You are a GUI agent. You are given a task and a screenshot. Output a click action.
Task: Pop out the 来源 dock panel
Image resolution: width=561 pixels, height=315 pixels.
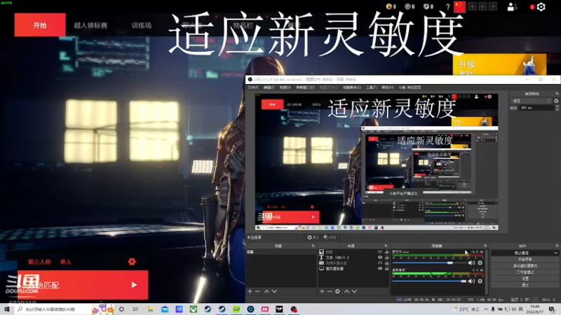pyautogui.click(x=386, y=246)
